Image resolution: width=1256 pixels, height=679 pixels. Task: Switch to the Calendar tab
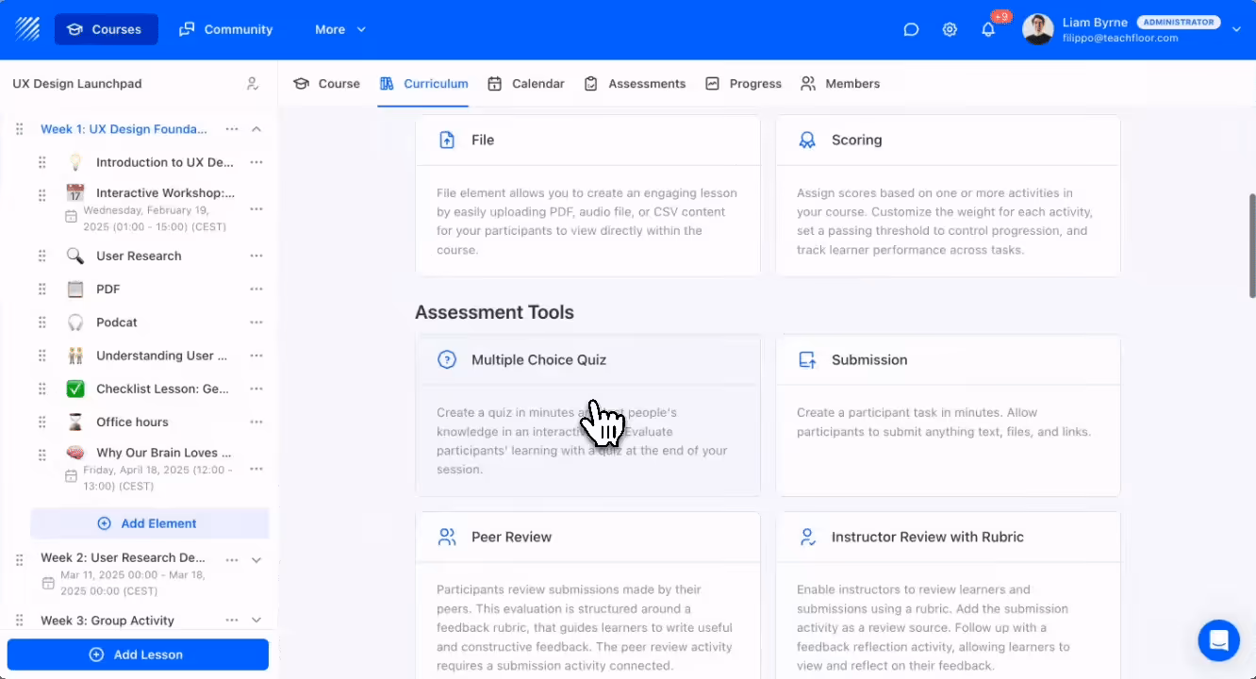click(x=525, y=84)
